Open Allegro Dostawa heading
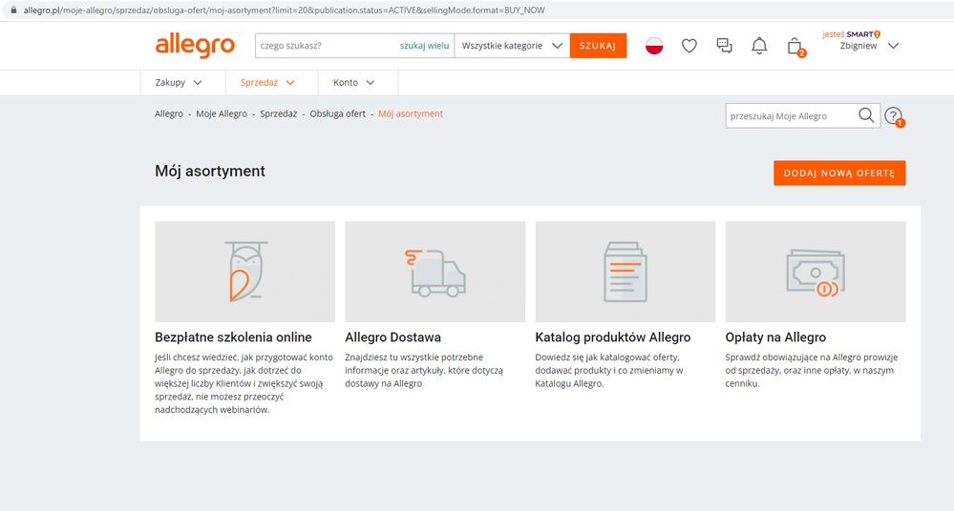 (x=393, y=337)
